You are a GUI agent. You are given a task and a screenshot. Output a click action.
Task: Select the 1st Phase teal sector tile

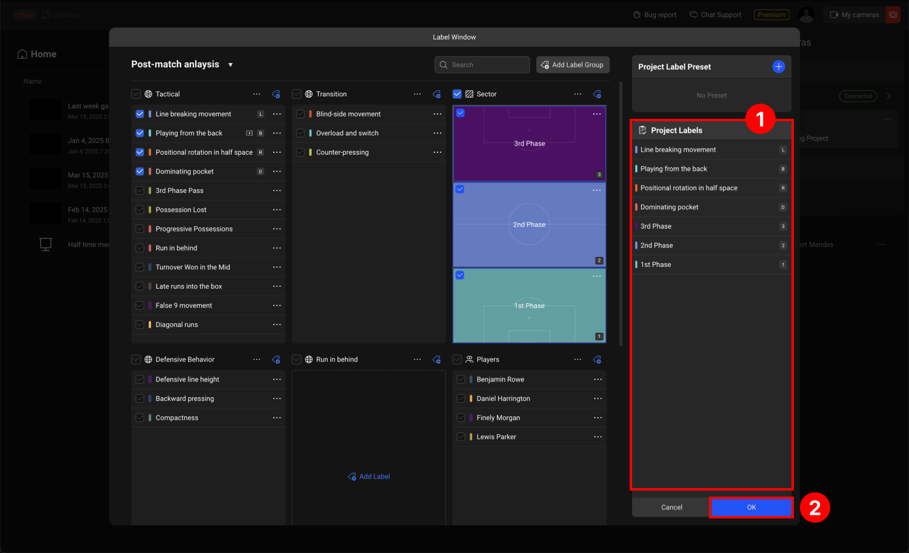coord(530,306)
